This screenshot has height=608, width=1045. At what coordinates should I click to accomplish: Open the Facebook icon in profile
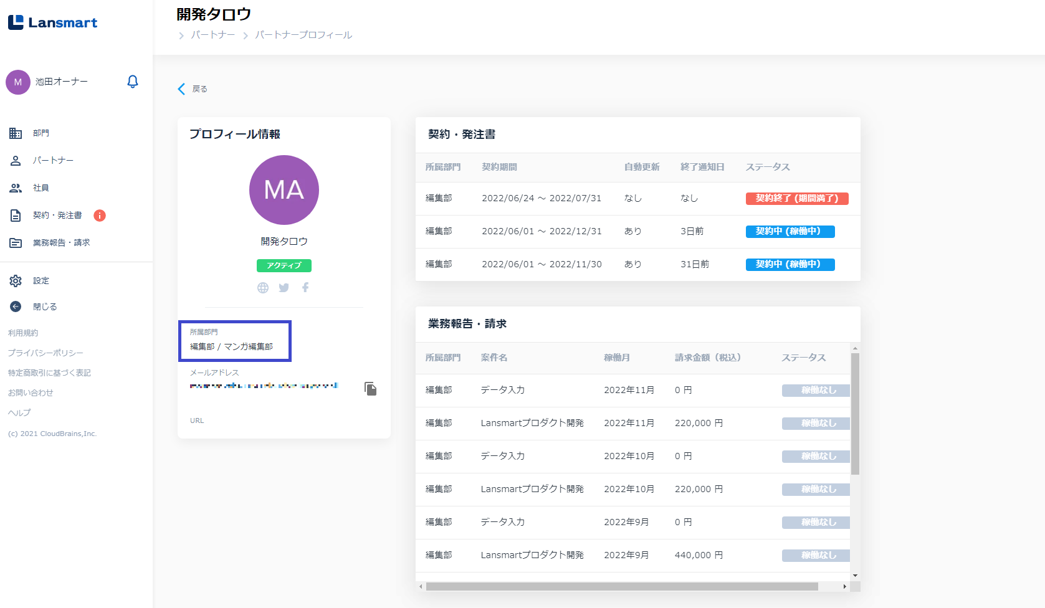pyautogui.click(x=305, y=288)
